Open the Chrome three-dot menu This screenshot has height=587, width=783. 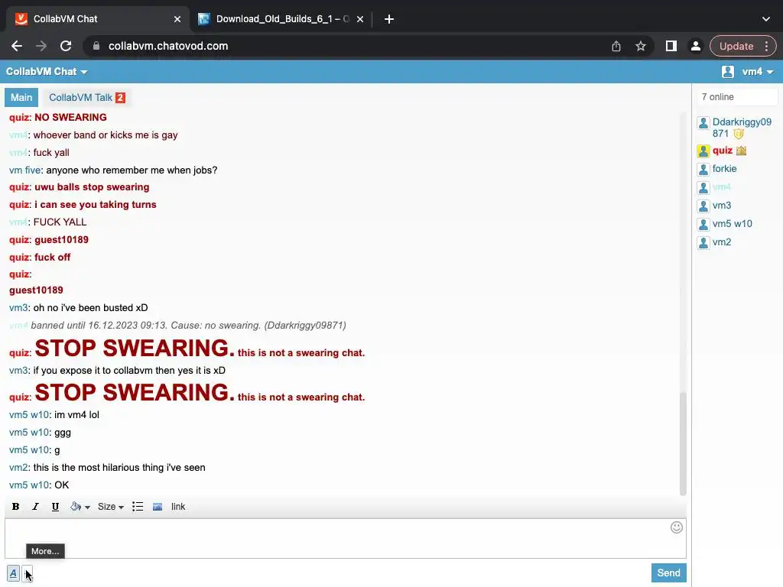click(766, 46)
